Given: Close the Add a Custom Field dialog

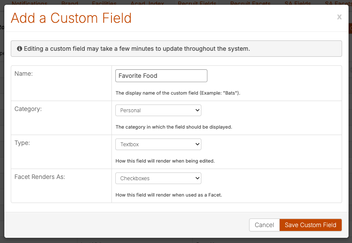Looking at the screenshot, I should pyautogui.click(x=339, y=17).
